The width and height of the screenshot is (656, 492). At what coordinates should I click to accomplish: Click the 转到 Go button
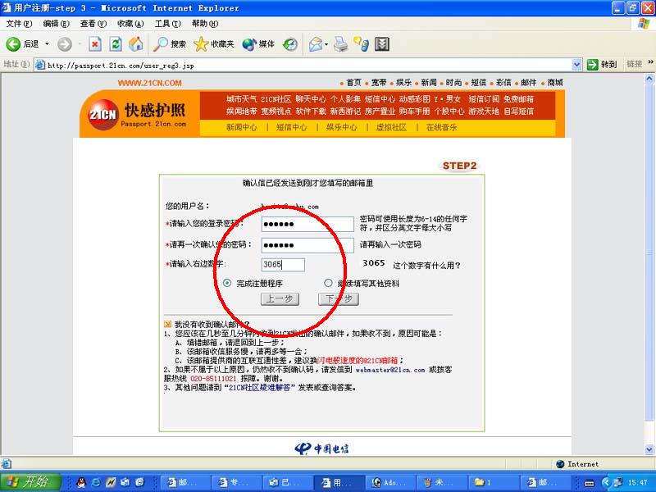602,65
